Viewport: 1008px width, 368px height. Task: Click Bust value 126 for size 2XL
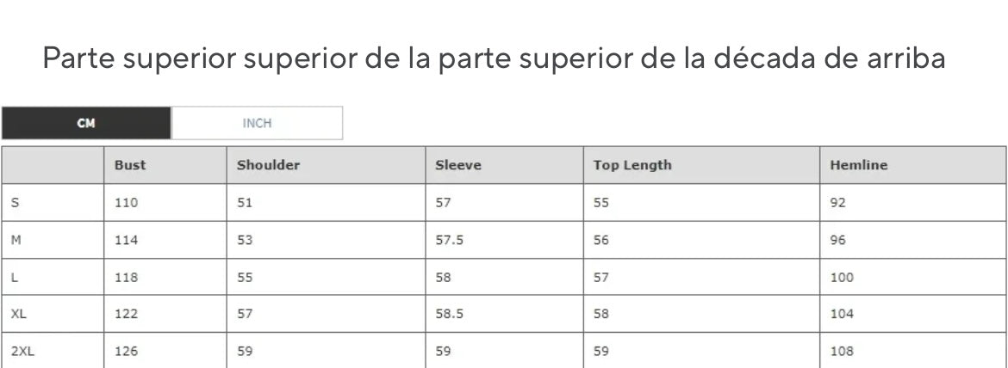click(126, 351)
